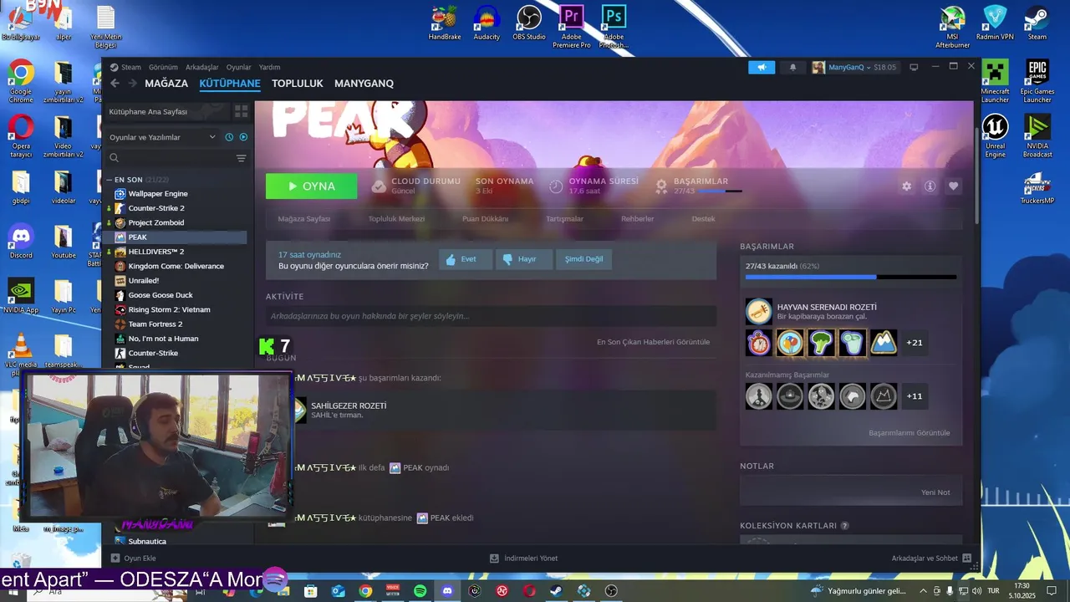The height and width of the screenshot is (602, 1070).
Task: Open Minecraft Launcher desktop icon
Action: coord(995,81)
